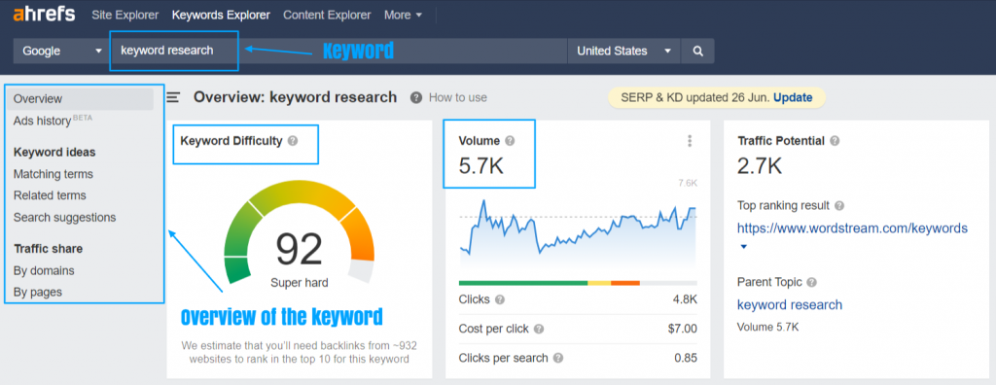The image size is (996, 385).
Task: Open Volume card three-dot menu
Action: click(690, 141)
